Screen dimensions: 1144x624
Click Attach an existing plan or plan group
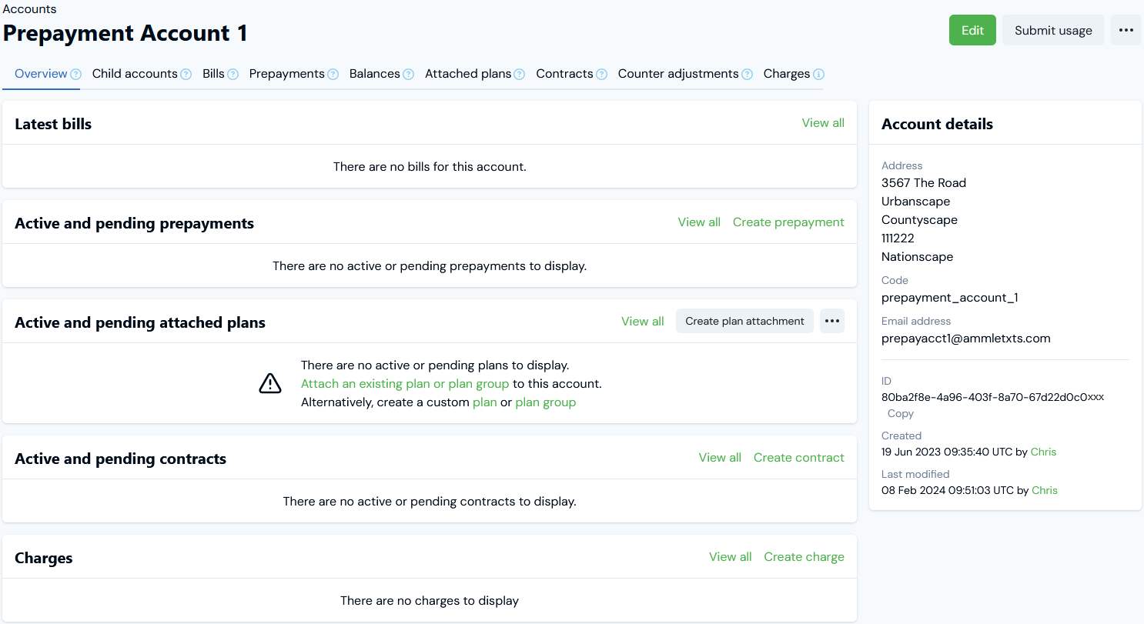(x=405, y=383)
